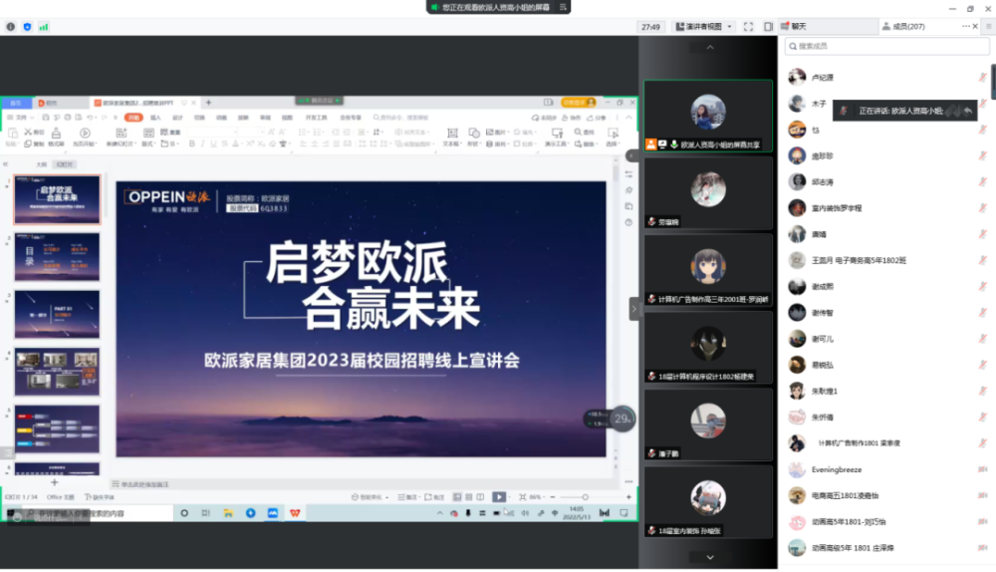Click the Shapes icon in ribbon

click(x=474, y=133)
